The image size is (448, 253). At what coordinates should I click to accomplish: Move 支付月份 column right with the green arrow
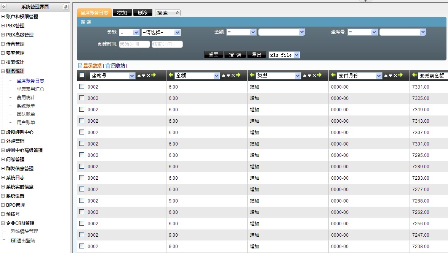pos(400,75)
